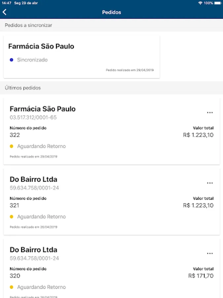Viewport: 223px width, 298px height.
Task: Tap the battery indicator icon
Action: [x=217, y=3]
